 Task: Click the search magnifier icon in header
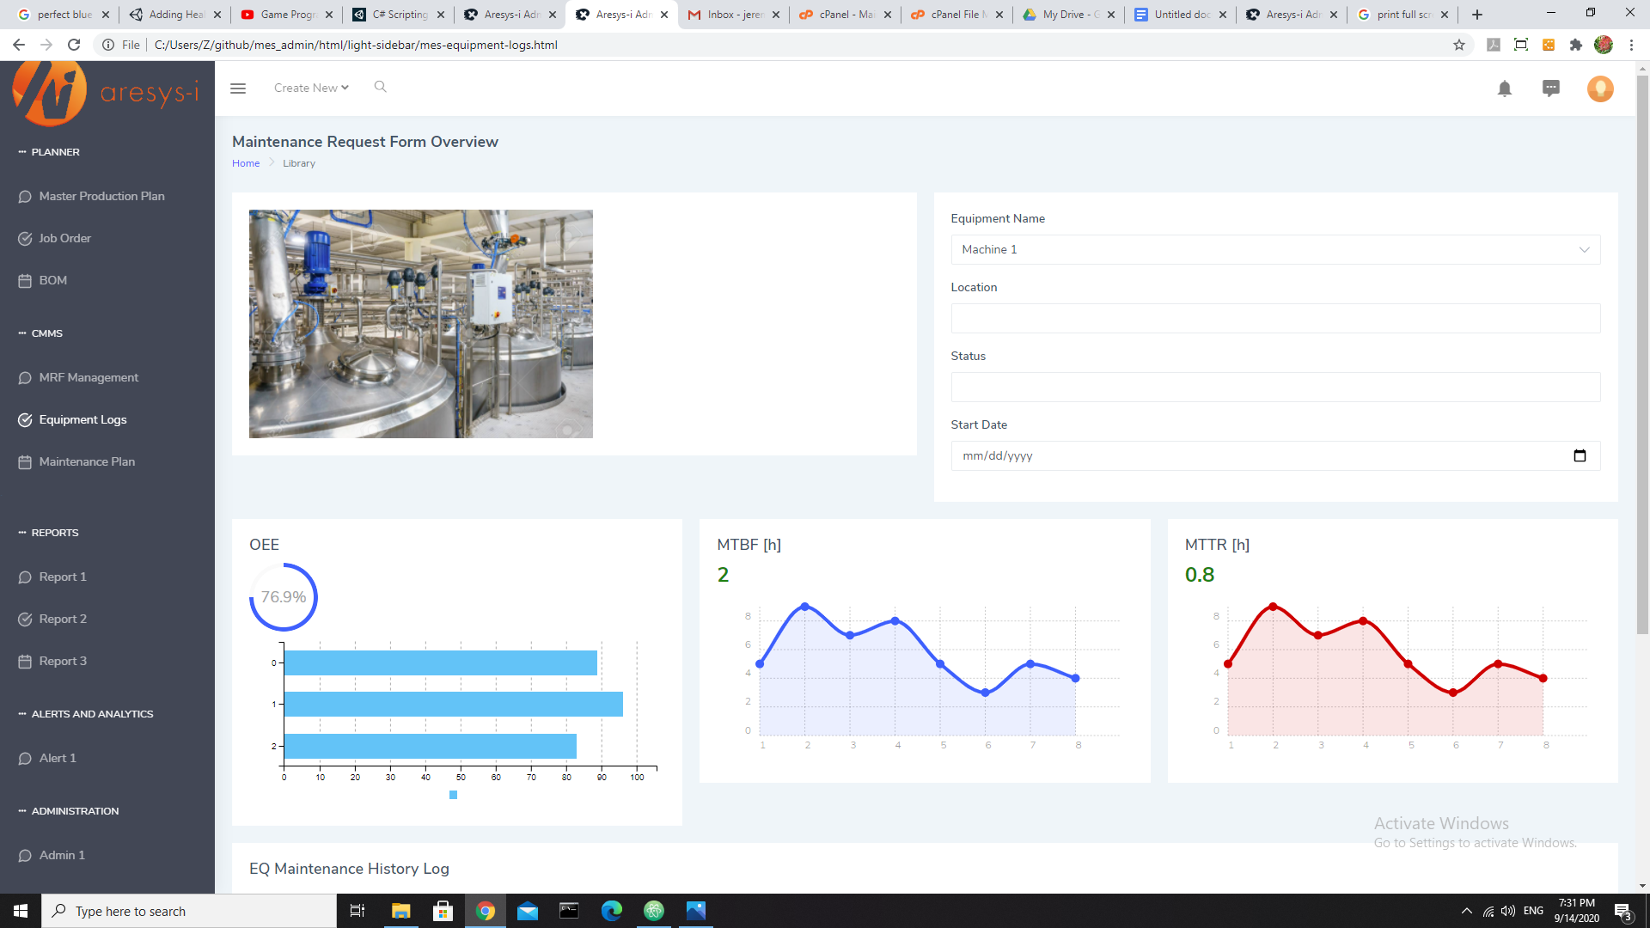point(380,87)
